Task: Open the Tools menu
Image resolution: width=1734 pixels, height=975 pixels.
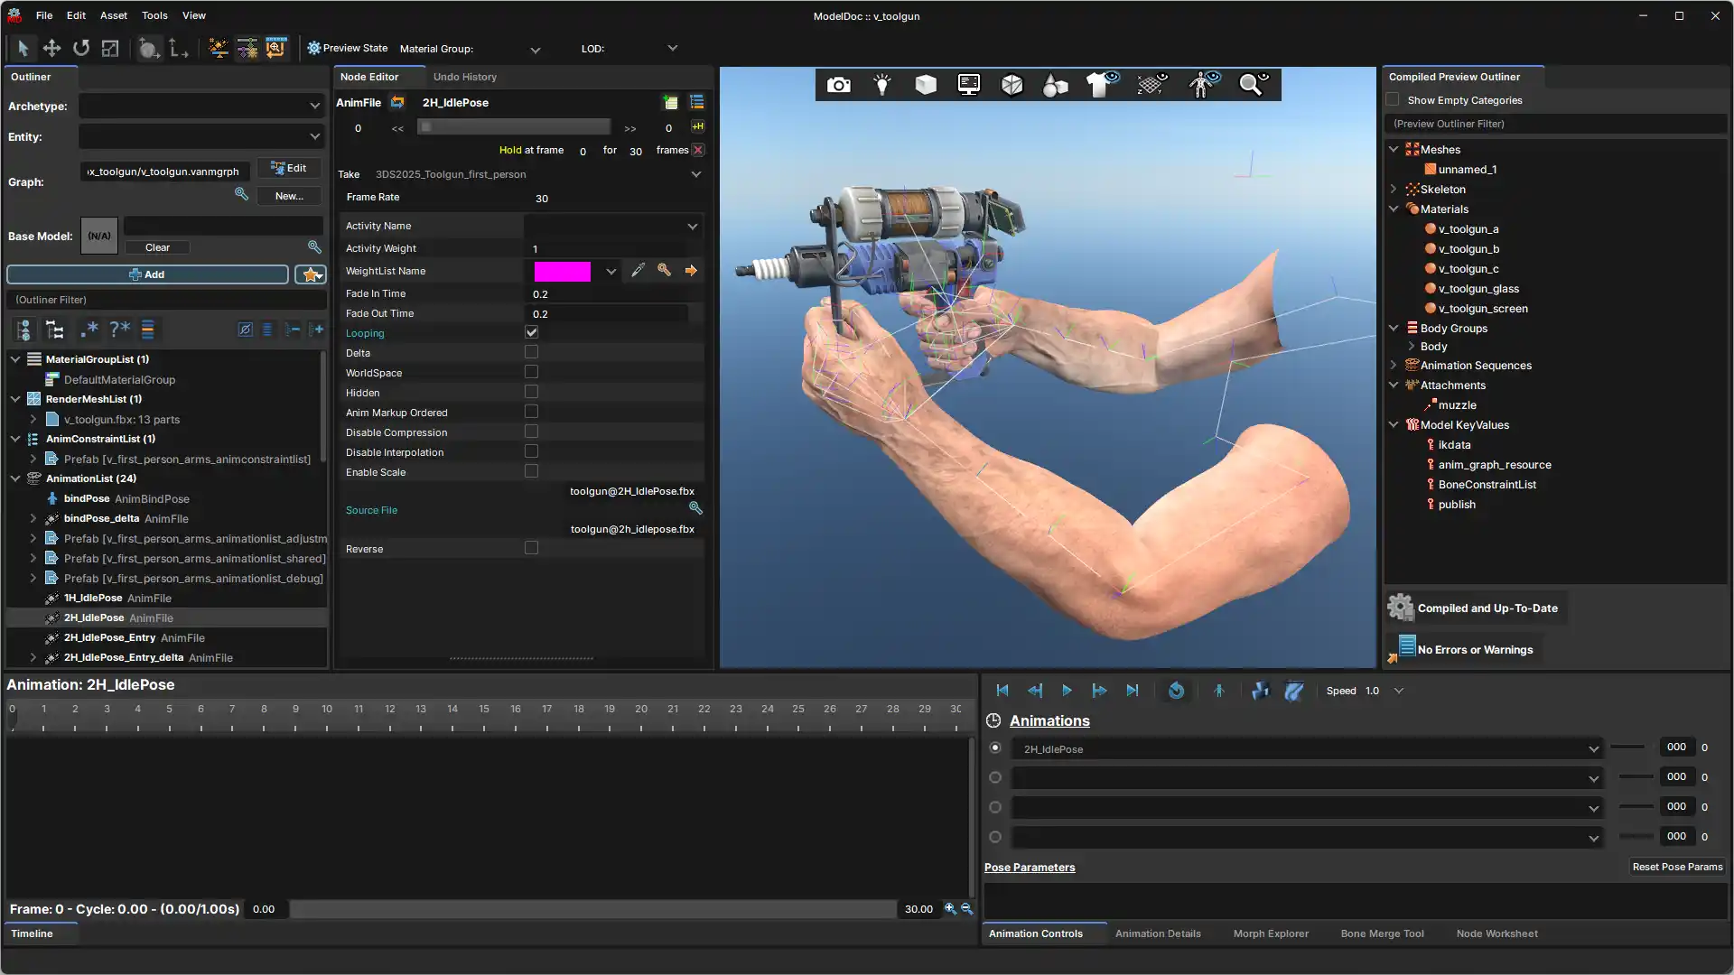Action: tap(154, 15)
